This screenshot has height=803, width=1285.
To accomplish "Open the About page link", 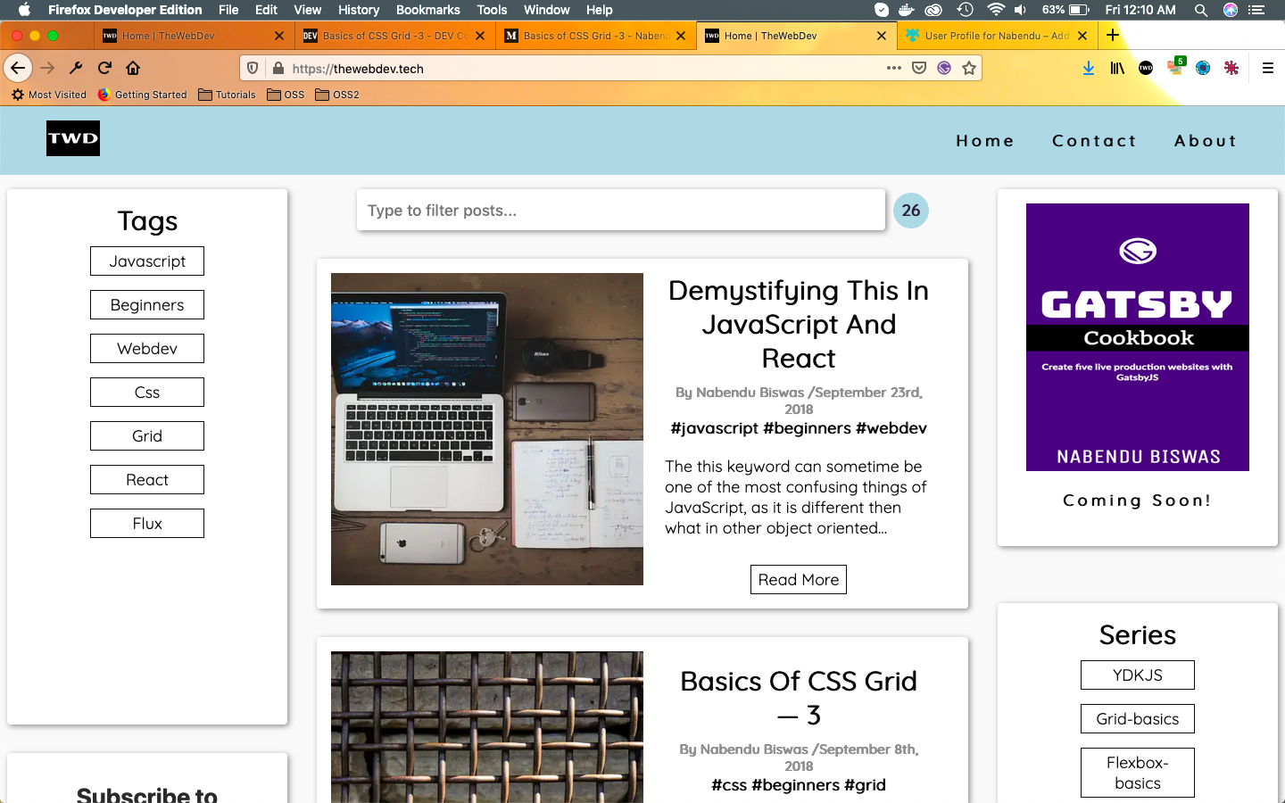I will (1206, 141).
